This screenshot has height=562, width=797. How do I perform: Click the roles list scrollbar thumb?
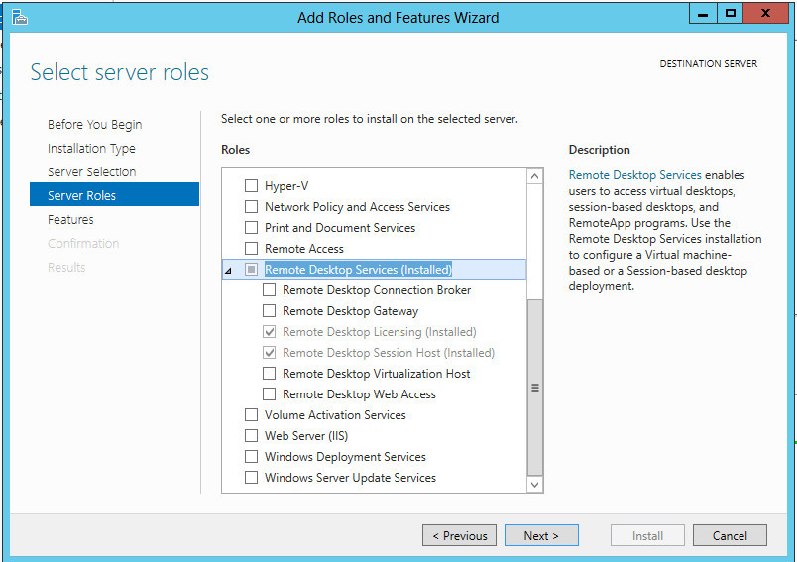click(534, 388)
